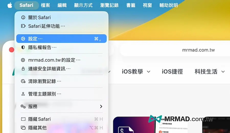Screen dimensions: 230x133
Task: Open the 顯示方式 menu
Action: pos(83,5)
